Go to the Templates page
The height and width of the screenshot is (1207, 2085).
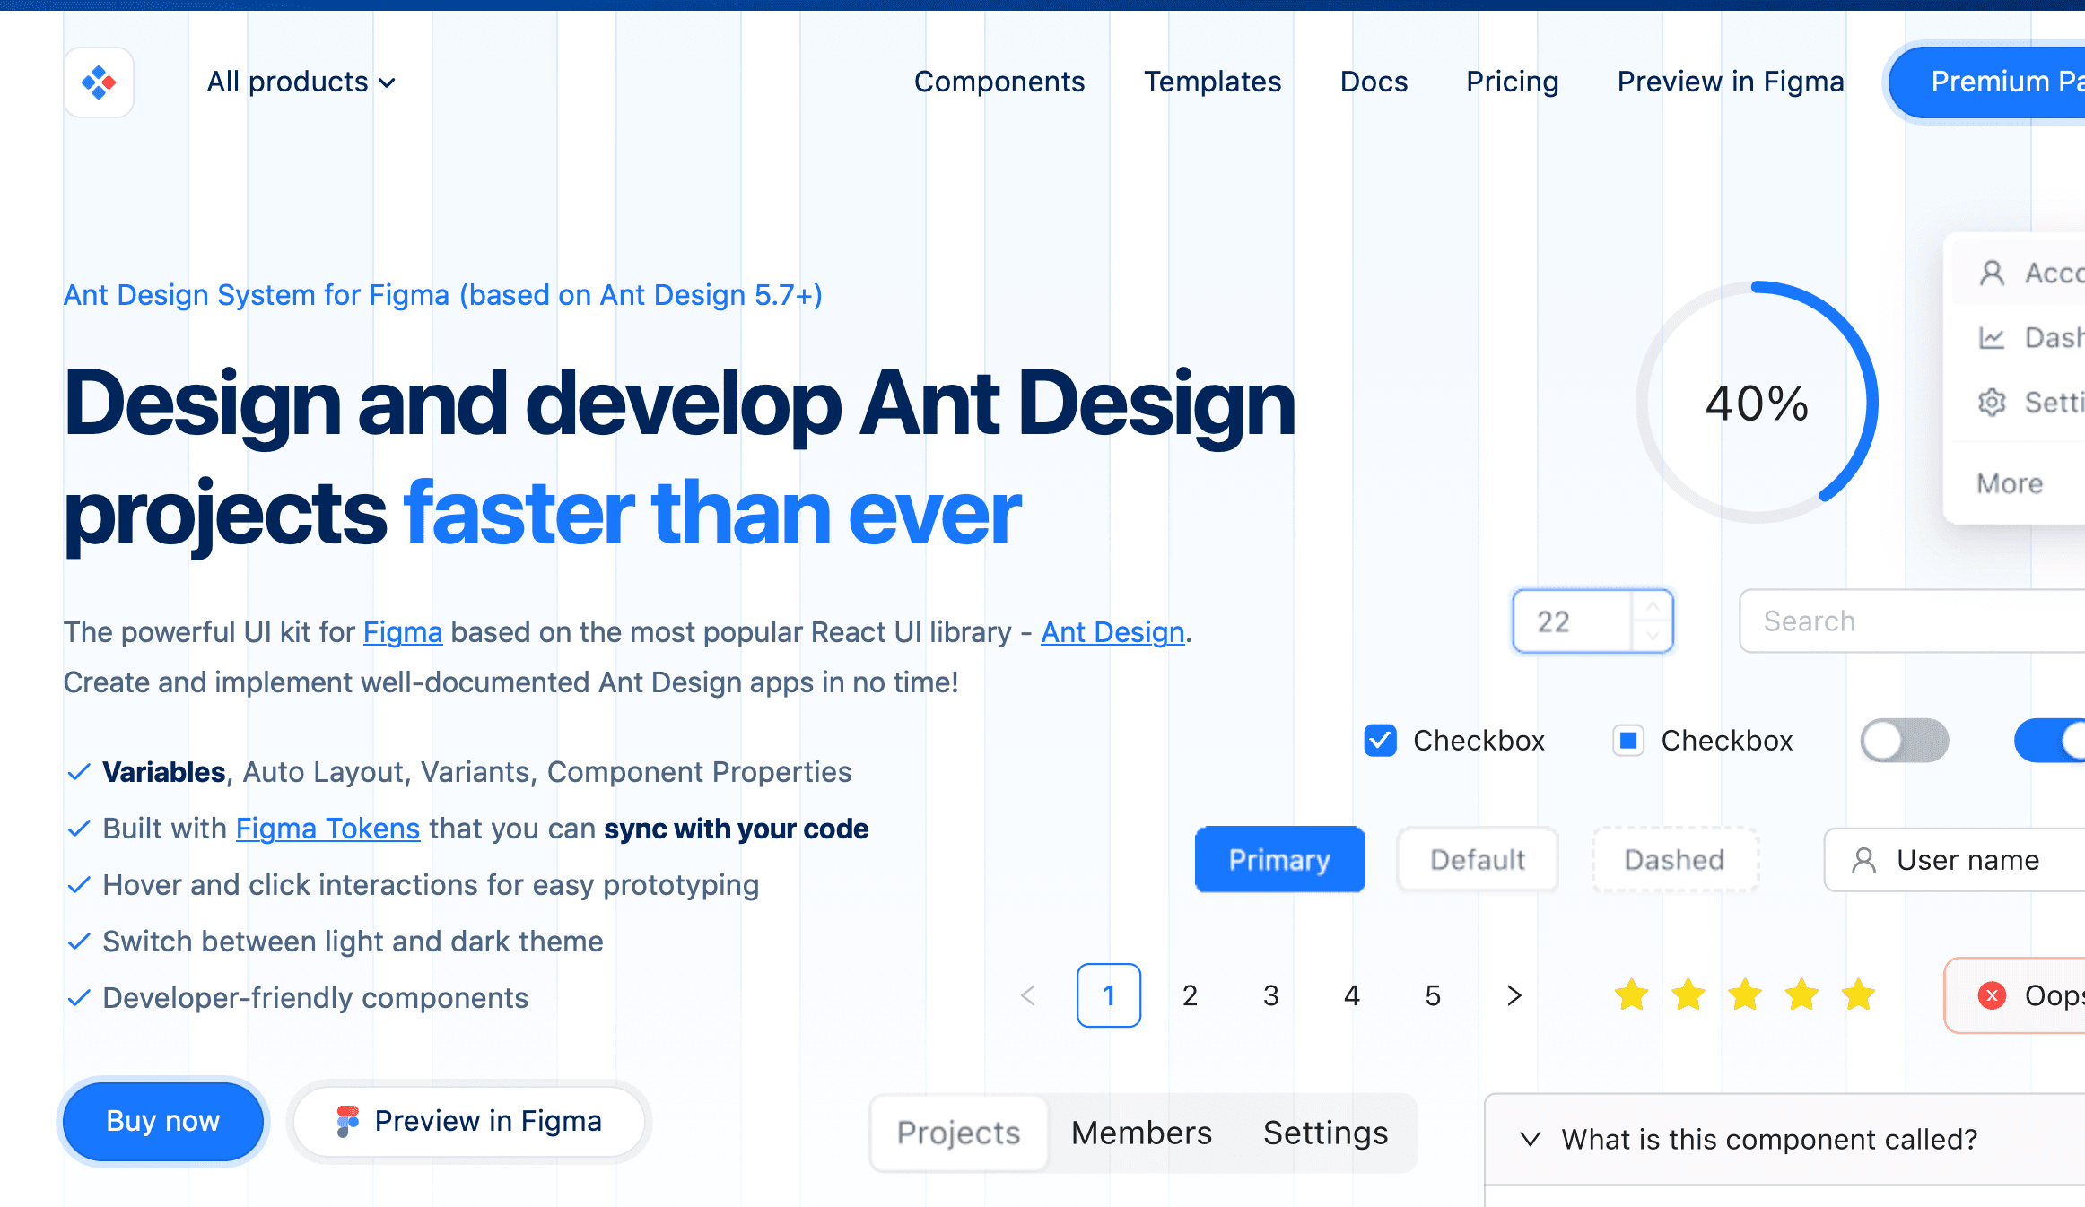pyautogui.click(x=1212, y=82)
